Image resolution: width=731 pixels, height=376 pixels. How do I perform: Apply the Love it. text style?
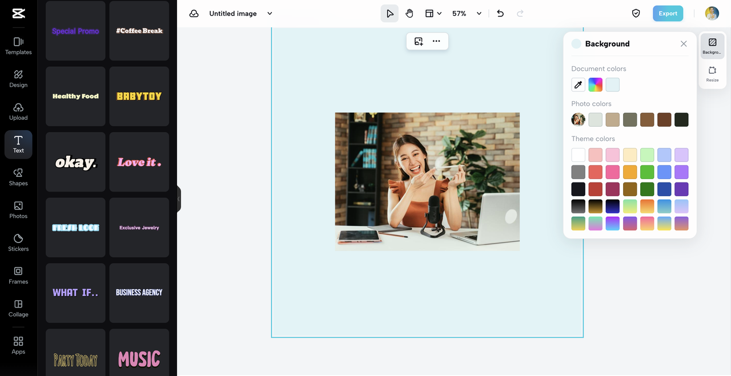[x=139, y=162]
